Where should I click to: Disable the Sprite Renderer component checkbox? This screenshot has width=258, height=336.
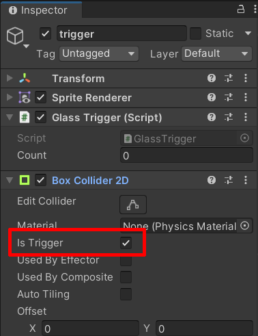pos(41,98)
